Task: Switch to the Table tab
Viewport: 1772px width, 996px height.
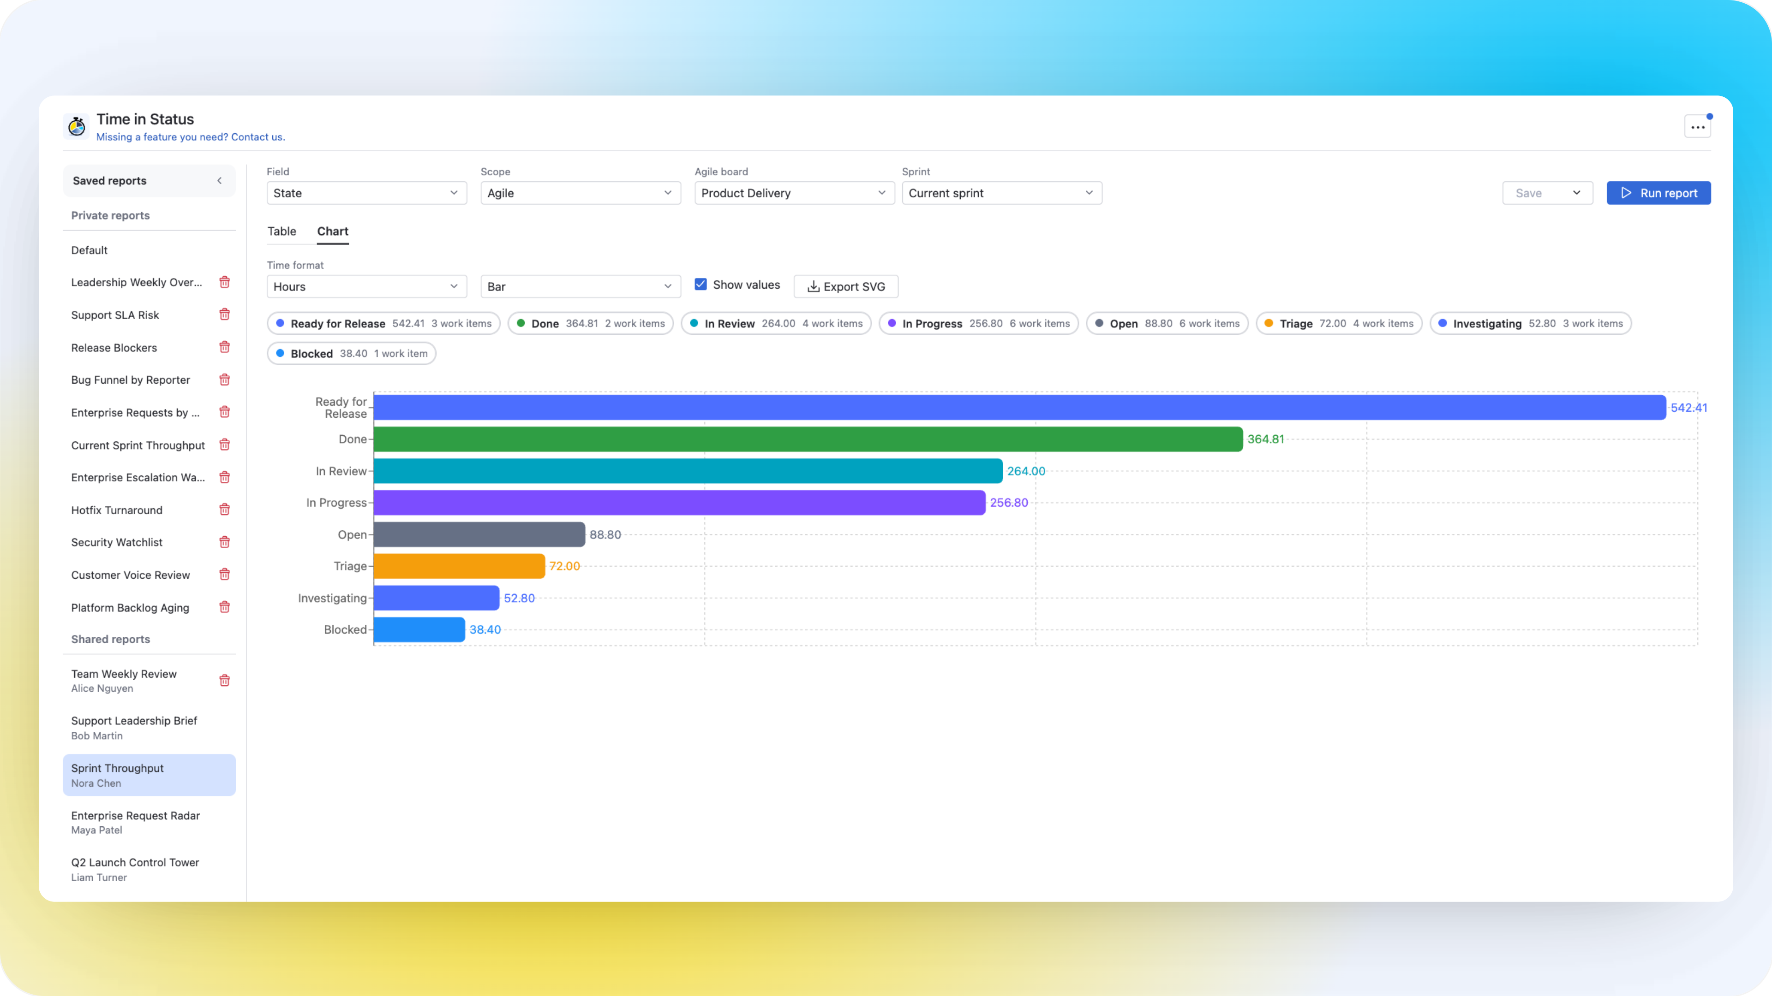Action: point(282,231)
